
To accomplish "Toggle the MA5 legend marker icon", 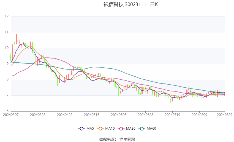I will 81,129.
